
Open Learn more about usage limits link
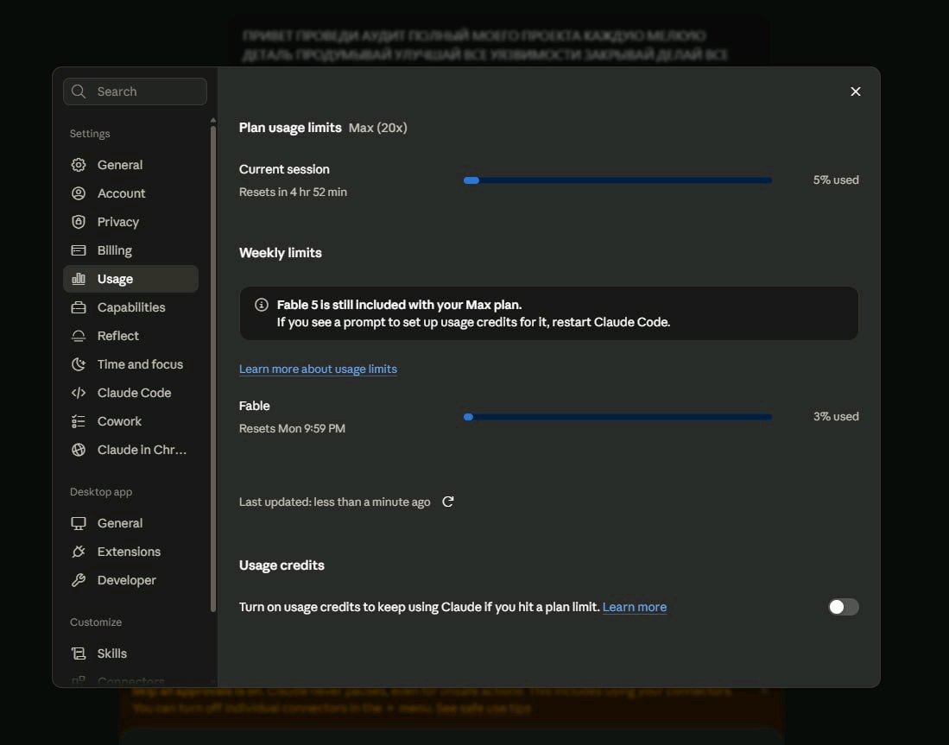(x=318, y=369)
